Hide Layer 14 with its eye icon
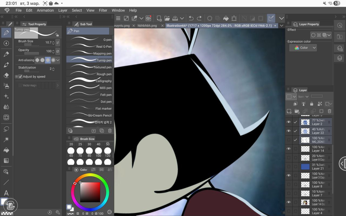This screenshot has height=216, width=346. pyautogui.click(x=289, y=149)
